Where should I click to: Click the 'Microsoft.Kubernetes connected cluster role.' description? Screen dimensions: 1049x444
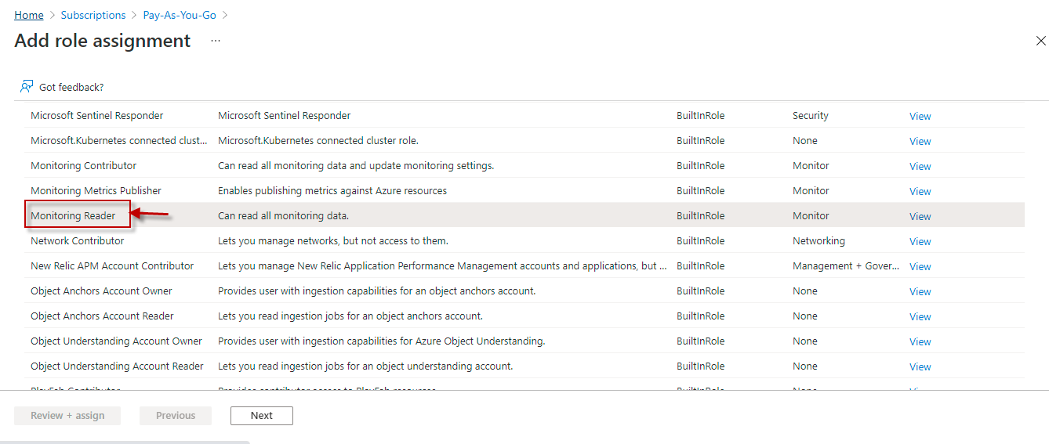pos(318,140)
